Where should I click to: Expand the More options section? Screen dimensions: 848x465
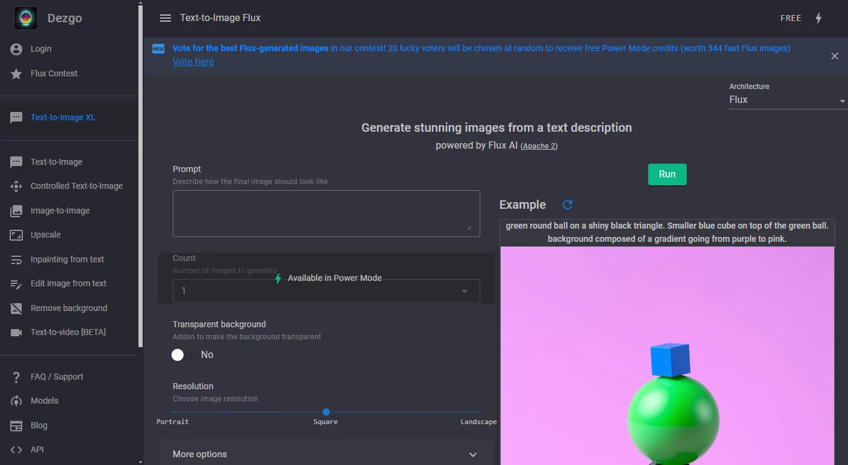326,454
